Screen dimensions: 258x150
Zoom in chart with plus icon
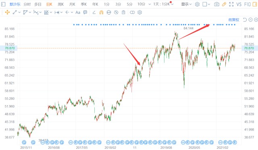[x=256, y=20]
